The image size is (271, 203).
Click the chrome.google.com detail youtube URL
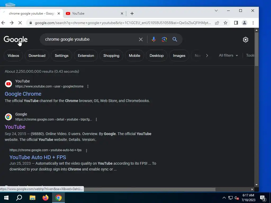(x=53, y=119)
